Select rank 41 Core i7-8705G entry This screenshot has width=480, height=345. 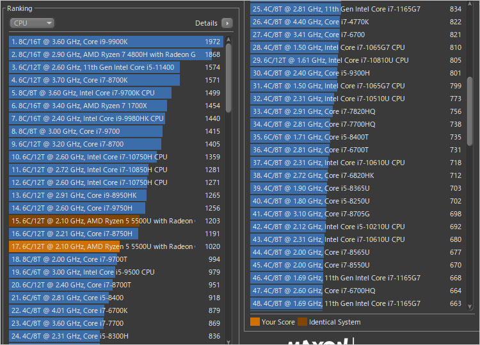pos(357,214)
